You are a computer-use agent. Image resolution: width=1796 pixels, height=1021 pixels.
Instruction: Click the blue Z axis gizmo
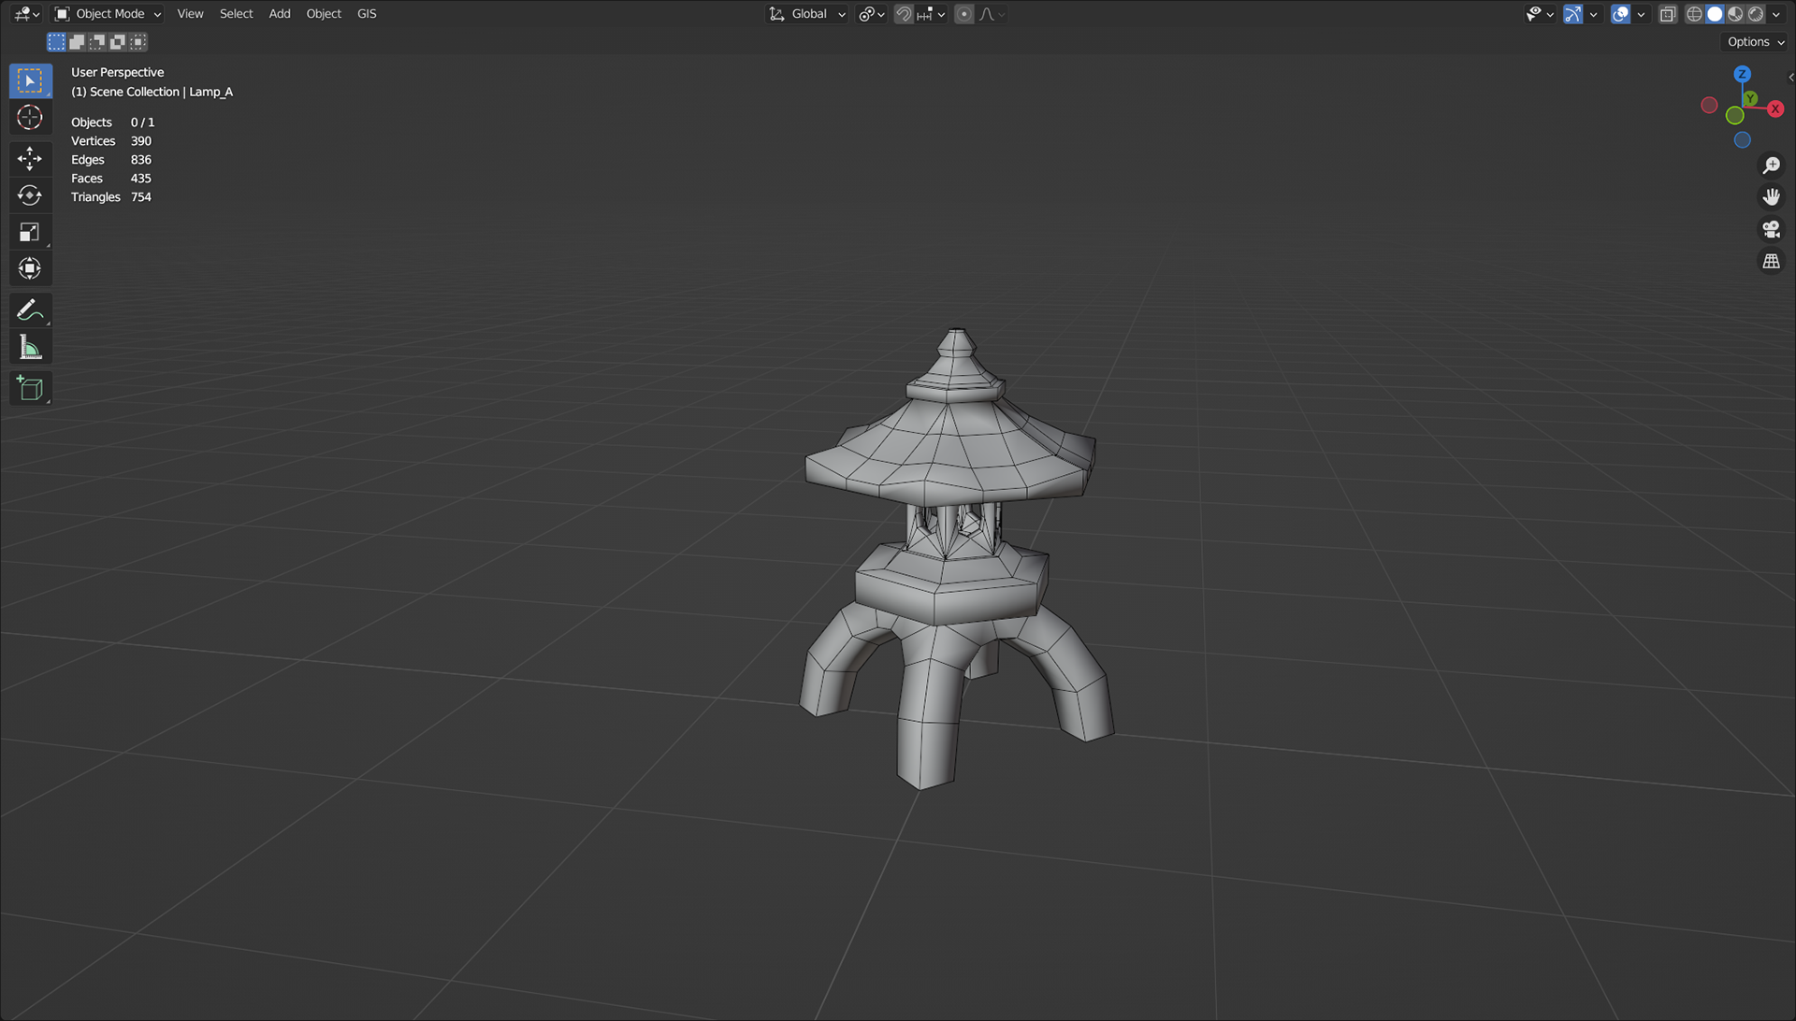coord(1742,75)
